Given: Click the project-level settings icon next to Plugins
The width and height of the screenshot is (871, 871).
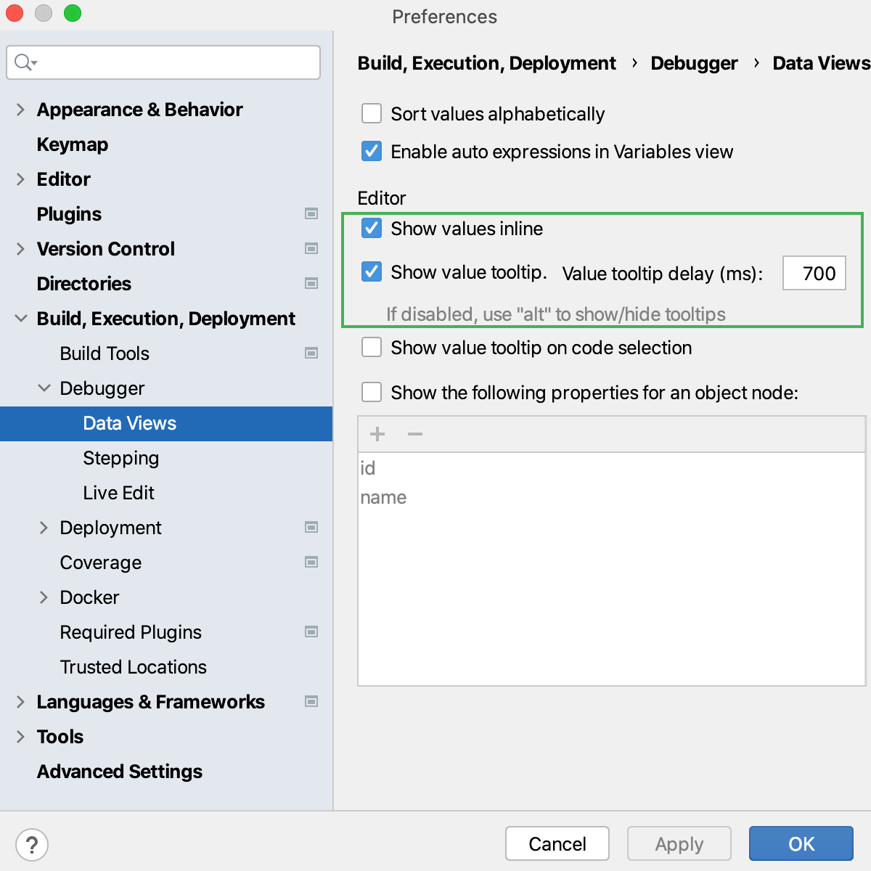Looking at the screenshot, I should click(311, 213).
